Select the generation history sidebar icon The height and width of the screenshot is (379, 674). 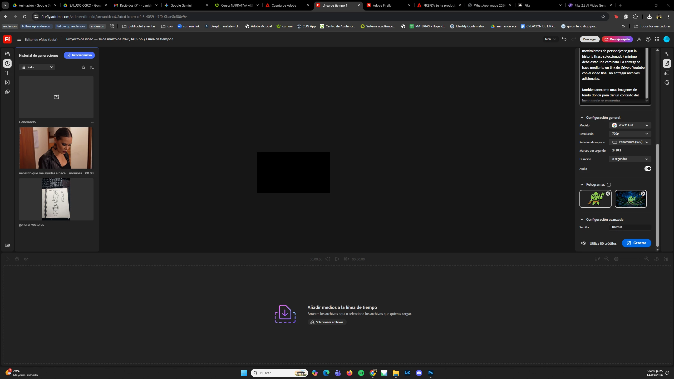7,63
